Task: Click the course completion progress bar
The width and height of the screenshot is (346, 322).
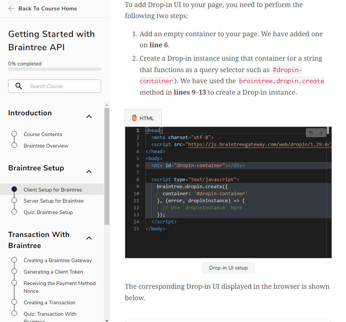Action: point(55,69)
